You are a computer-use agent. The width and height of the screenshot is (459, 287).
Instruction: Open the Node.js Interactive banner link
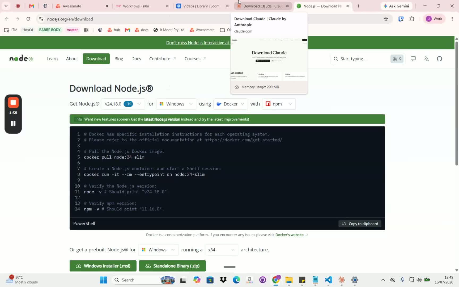point(198,43)
